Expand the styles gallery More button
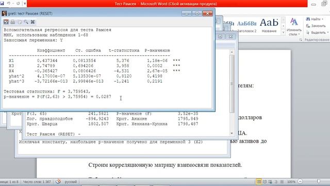This screenshot has height=186, width=330. point(283,33)
